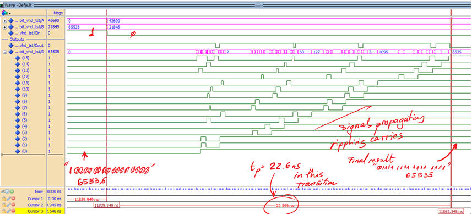Collapse the bit_vhd_tst/S bus signal

[5, 52]
